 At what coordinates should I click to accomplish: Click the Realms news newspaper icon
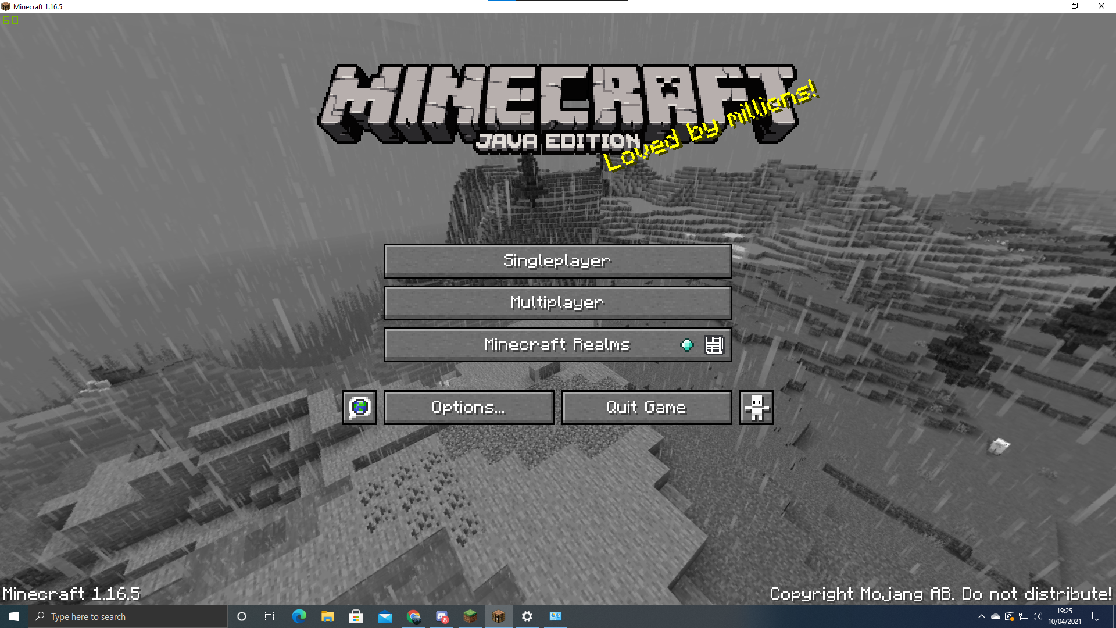click(714, 345)
